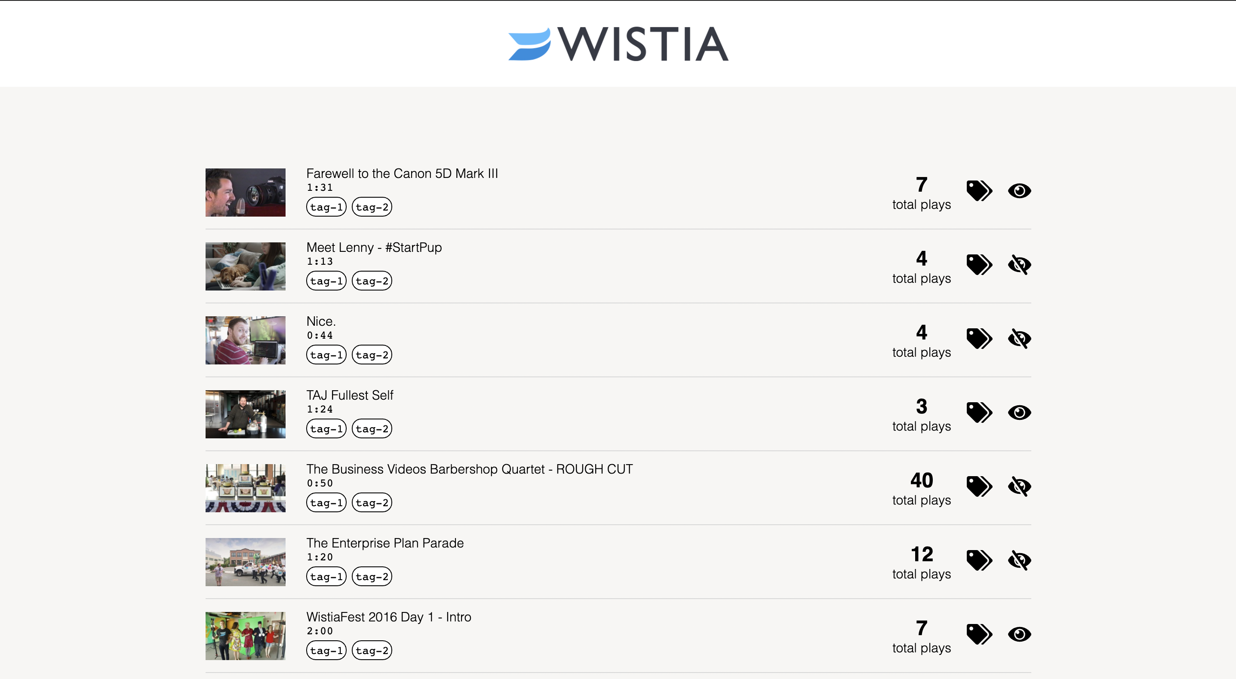Screen dimensions: 1236x679
Task: Show the hidden Meet Lenny video
Action: pyautogui.click(x=1019, y=265)
